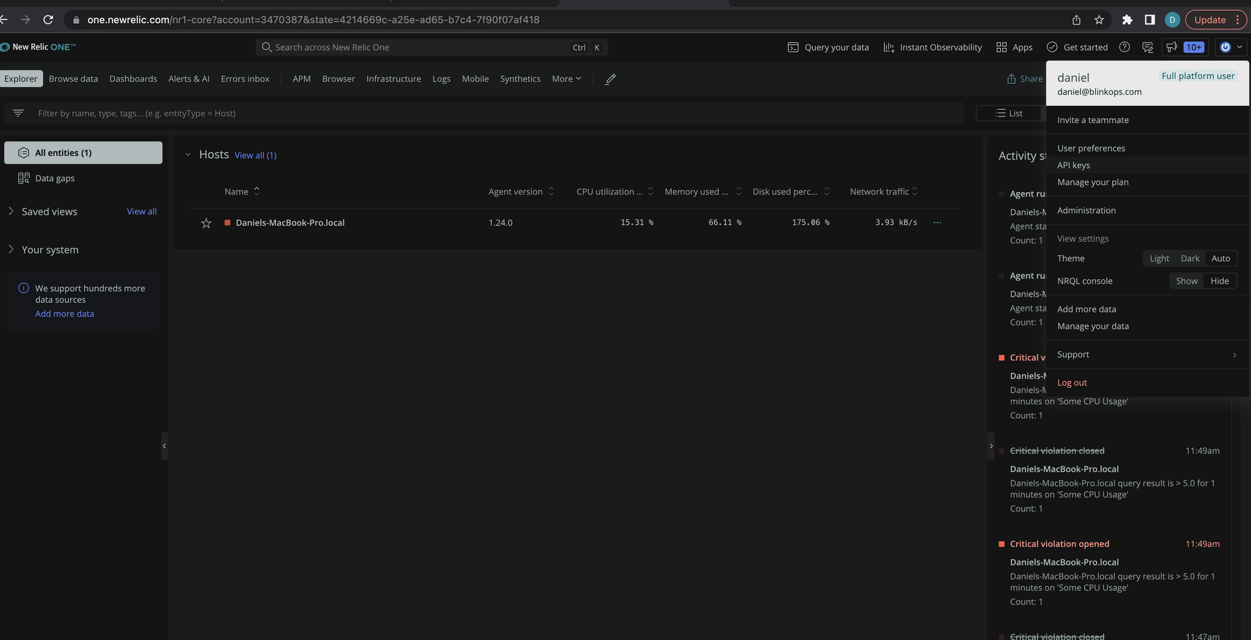Click the Share button
The height and width of the screenshot is (640, 1251).
pos(1025,79)
